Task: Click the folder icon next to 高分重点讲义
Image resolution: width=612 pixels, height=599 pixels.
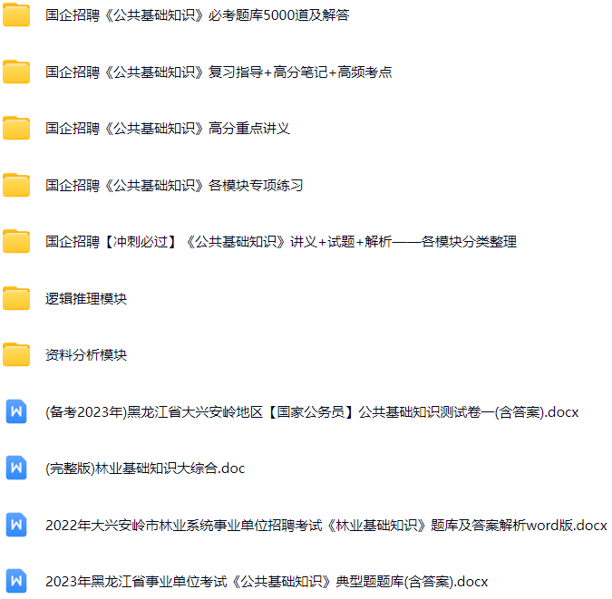Action: (x=16, y=129)
